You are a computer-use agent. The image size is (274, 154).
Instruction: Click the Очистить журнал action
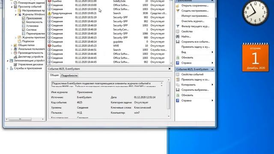pyautogui.click(x=193, y=21)
